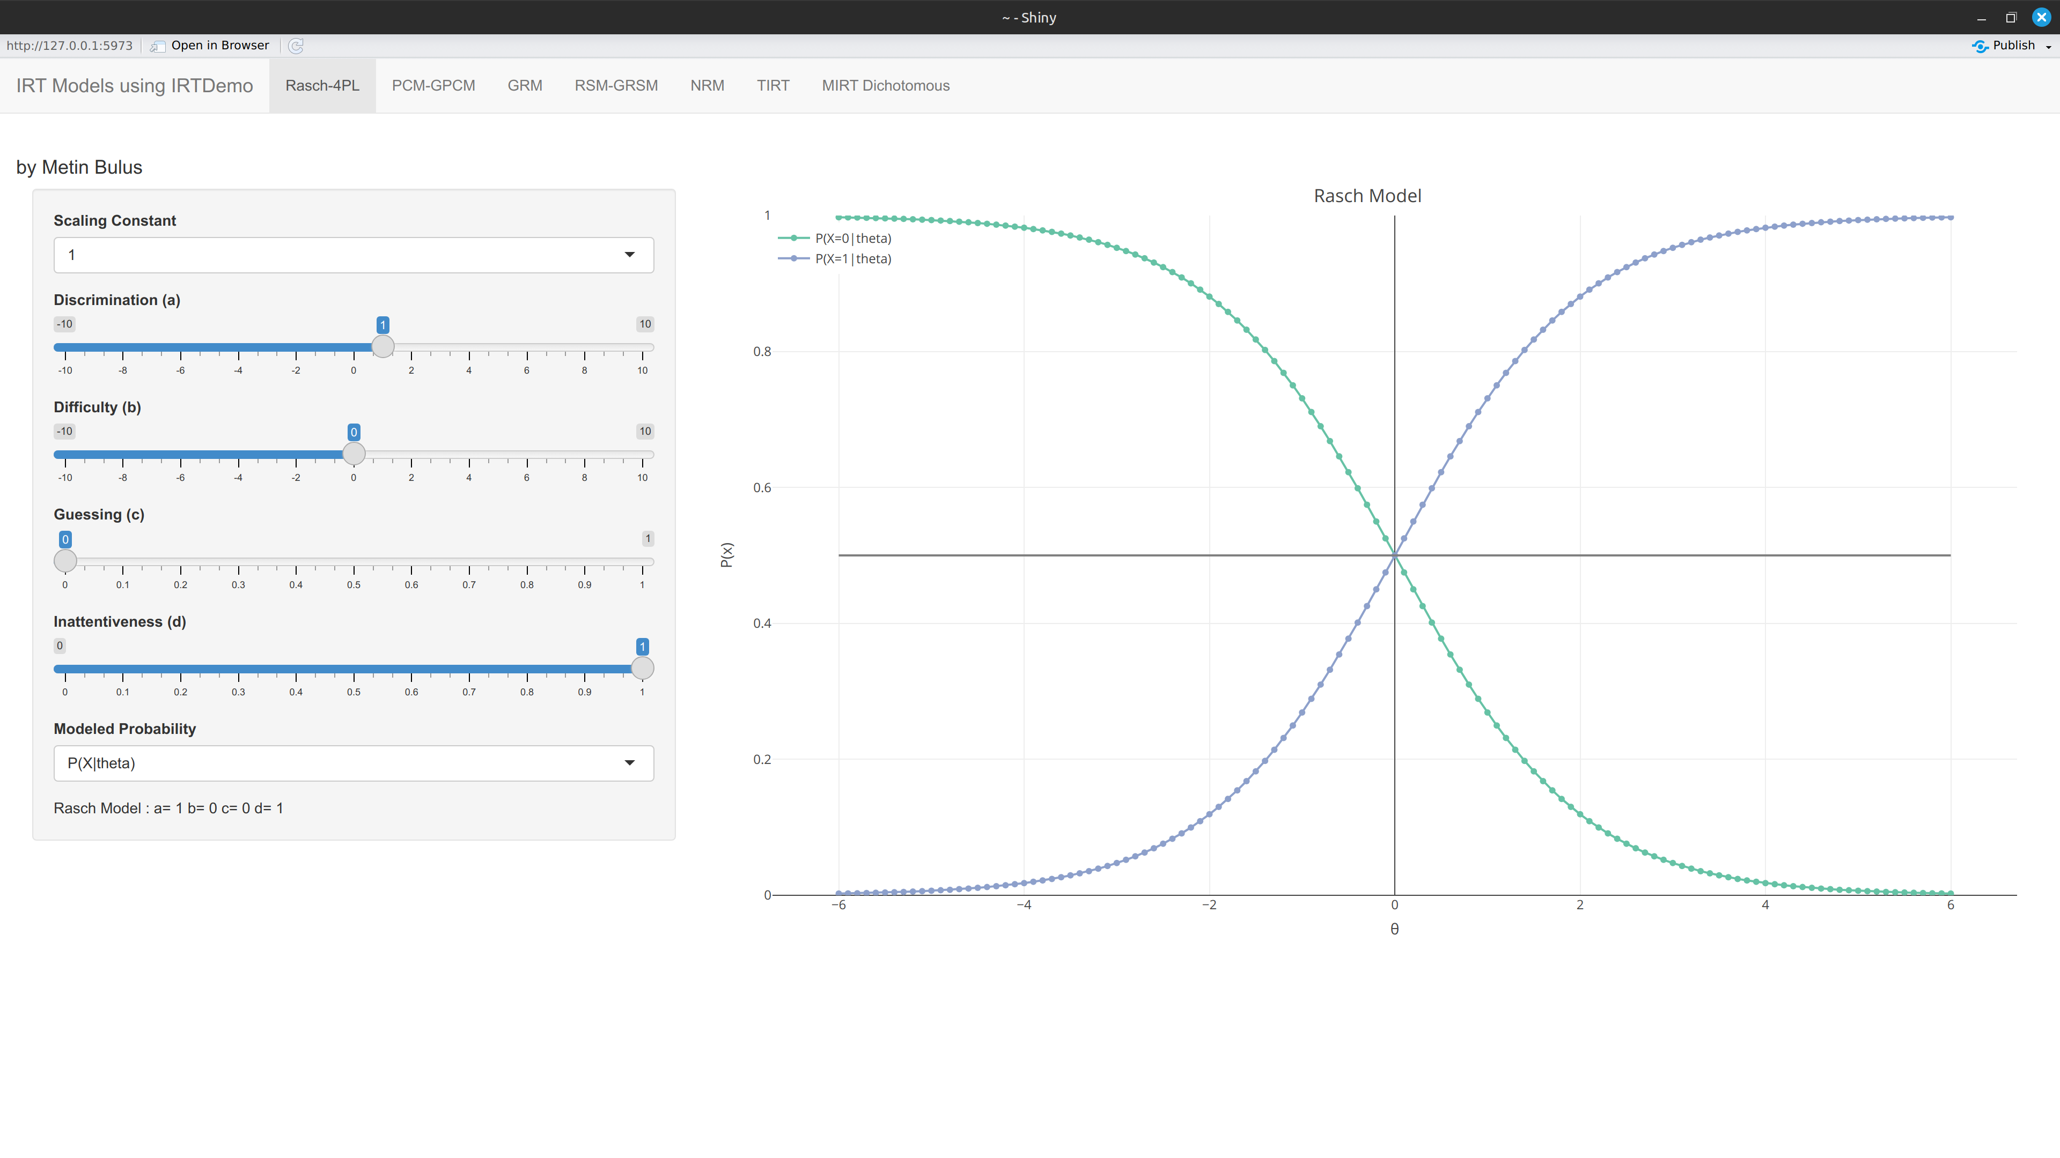Close the Shiny window

[2041, 18]
